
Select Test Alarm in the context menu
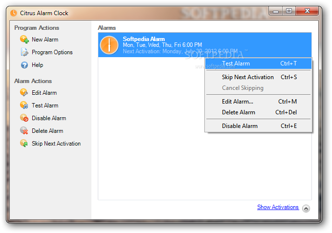coord(258,64)
